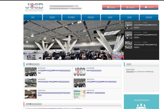164x109 pixels.
Task: Open the IME2023 headline dated 2023/1/10
Action: click(x=101, y=82)
